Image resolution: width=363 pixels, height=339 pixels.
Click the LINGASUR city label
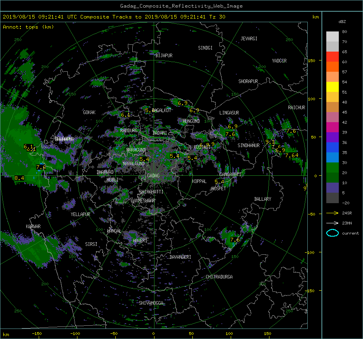[x=229, y=113]
